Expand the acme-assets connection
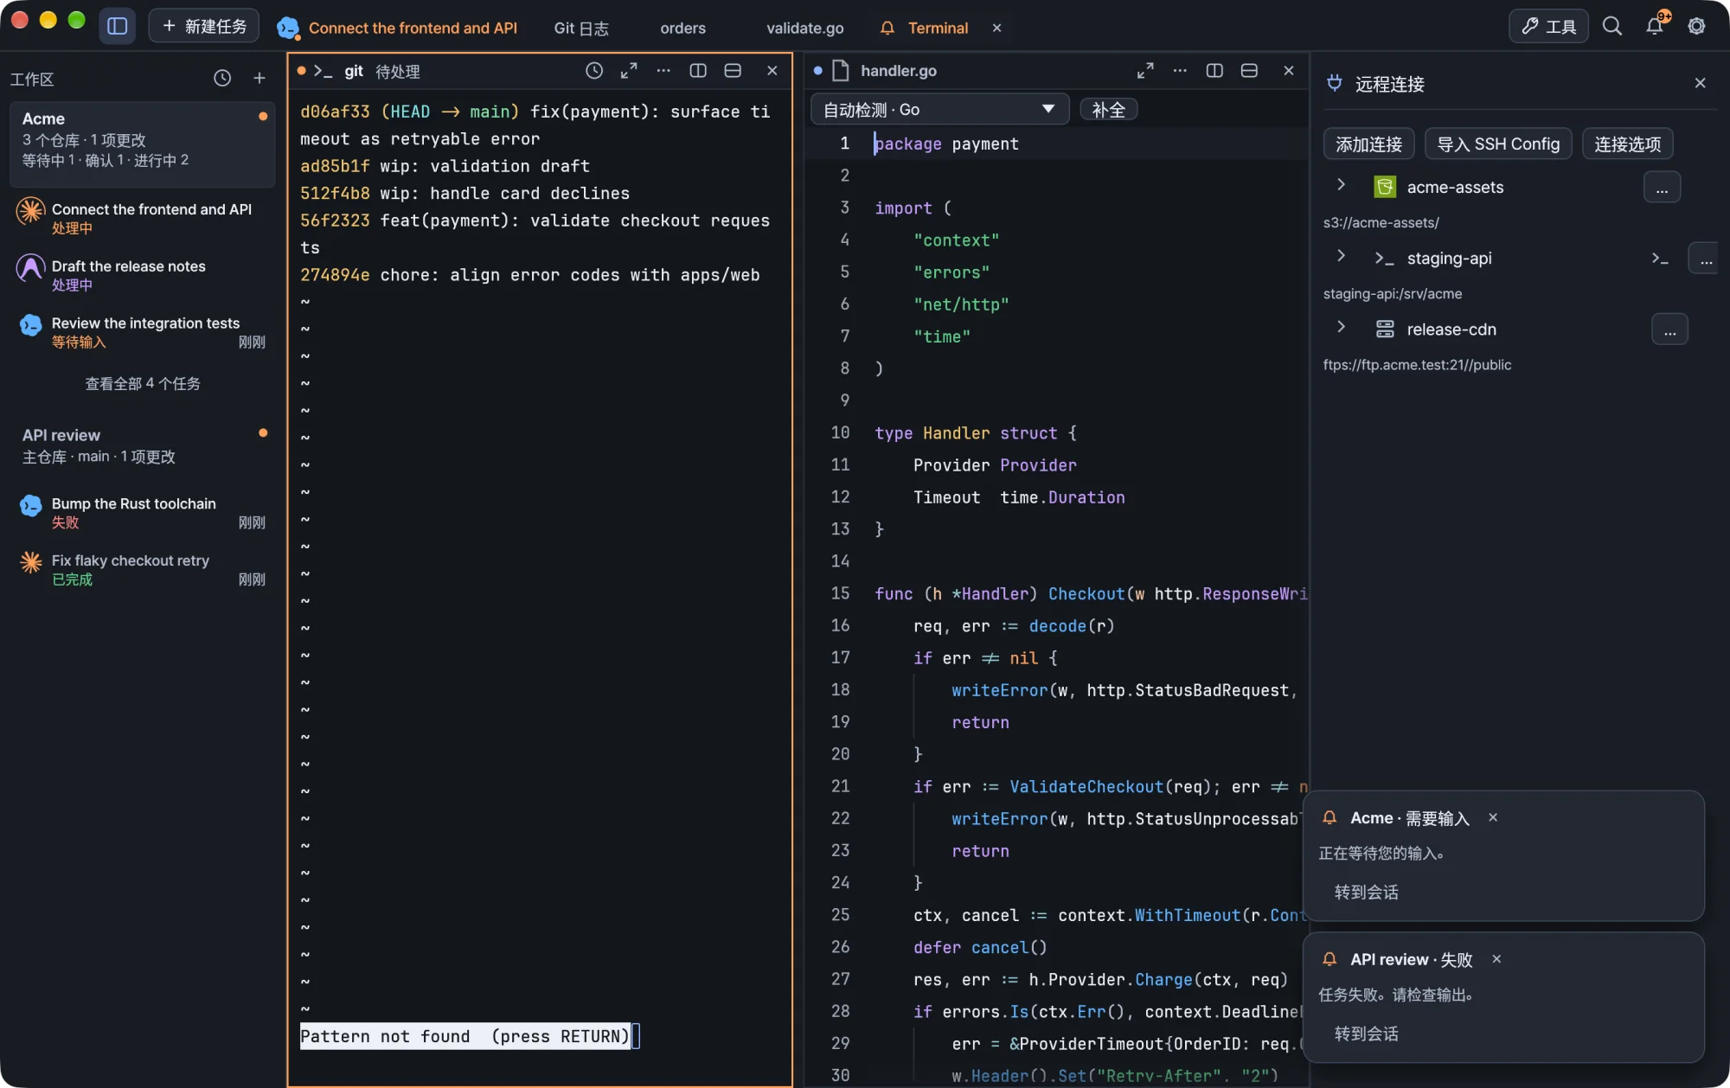 point(1342,185)
